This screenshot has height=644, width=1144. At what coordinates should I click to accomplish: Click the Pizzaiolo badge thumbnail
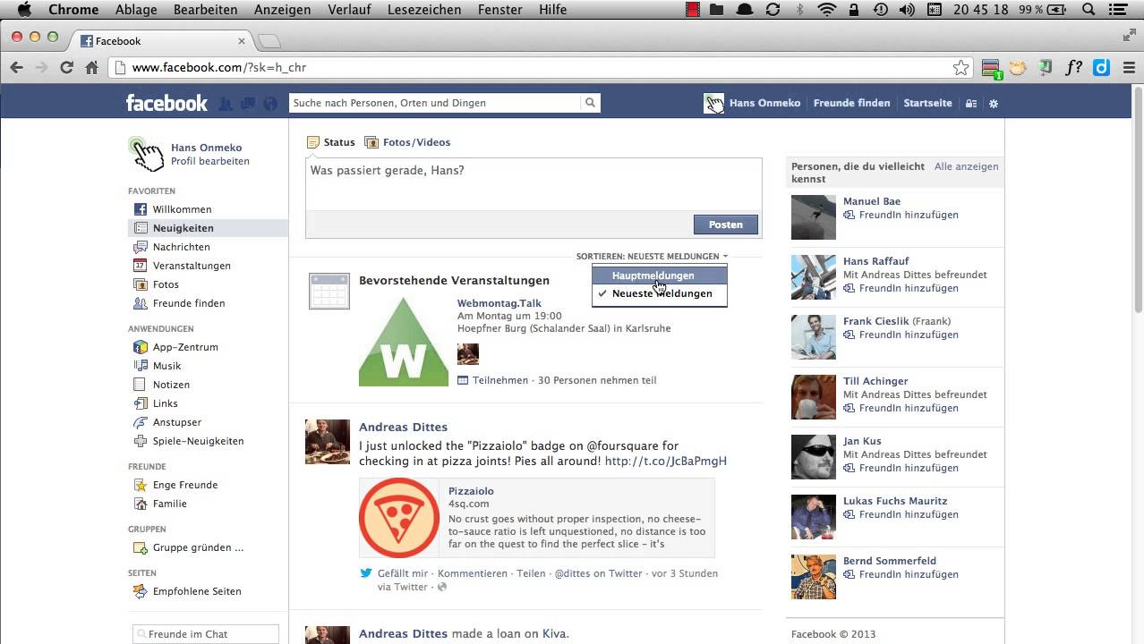(x=399, y=518)
